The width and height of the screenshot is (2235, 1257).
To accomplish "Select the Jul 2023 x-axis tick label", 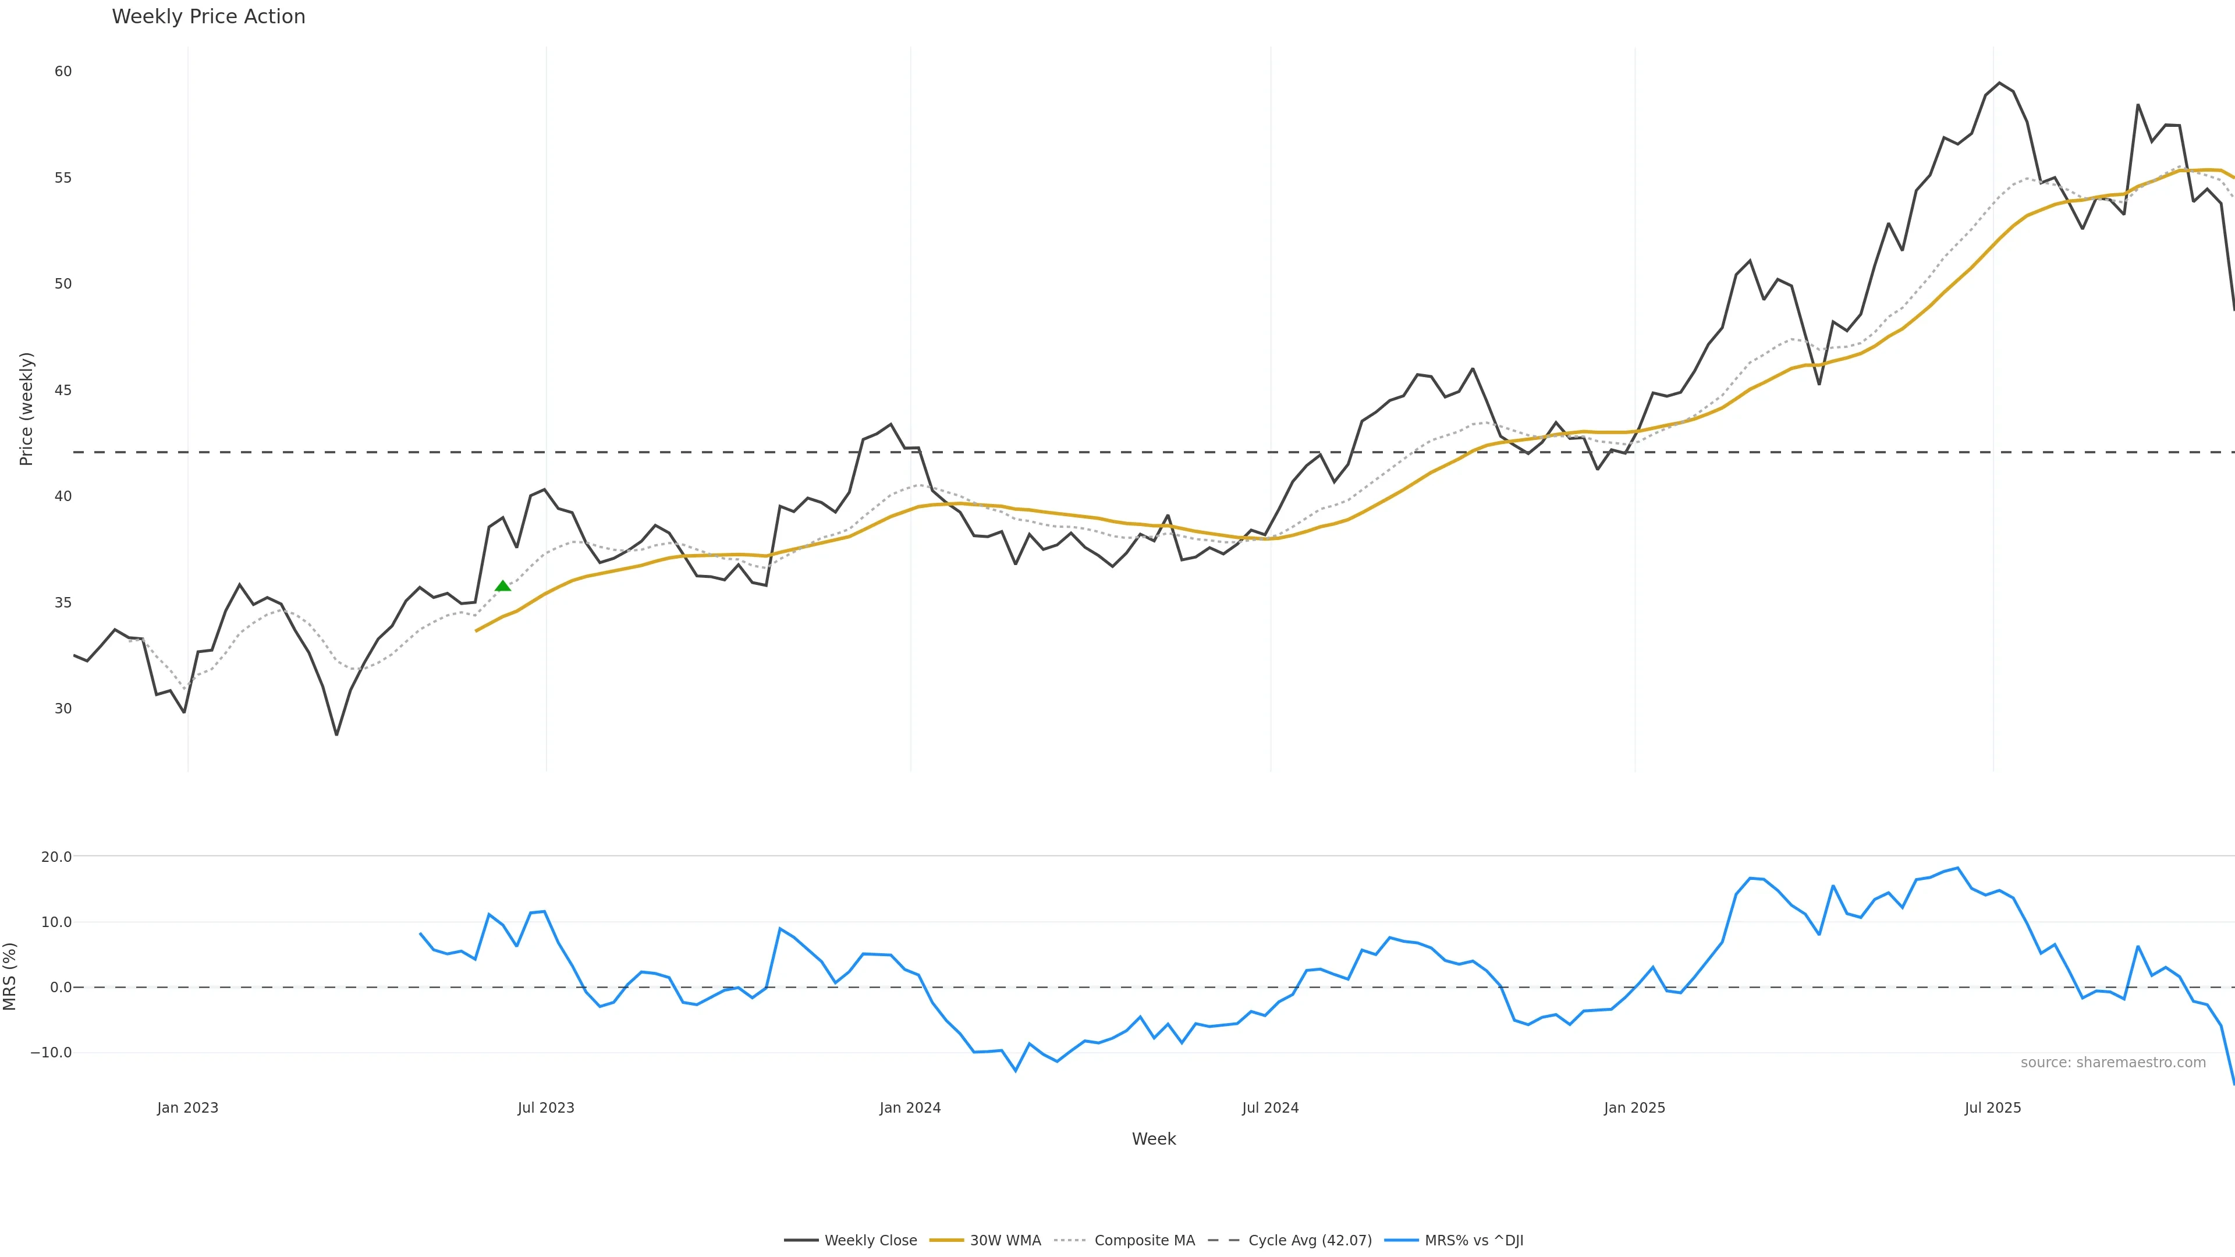I will 546,1108.
